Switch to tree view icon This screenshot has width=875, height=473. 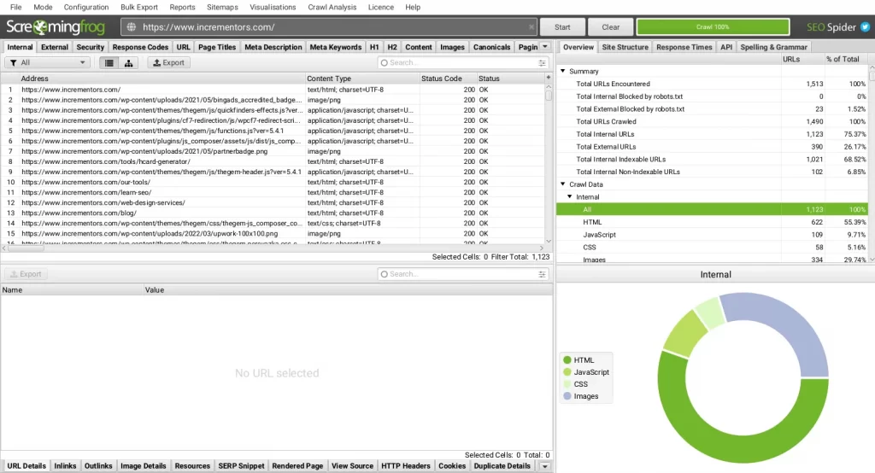pyautogui.click(x=128, y=63)
